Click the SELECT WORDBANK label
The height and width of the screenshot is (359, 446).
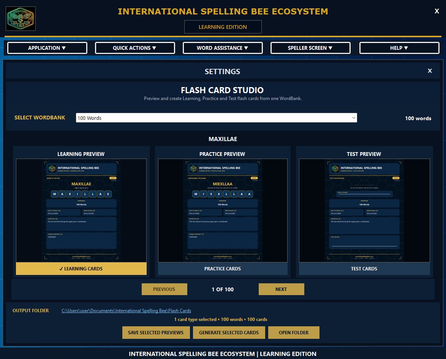40,118
